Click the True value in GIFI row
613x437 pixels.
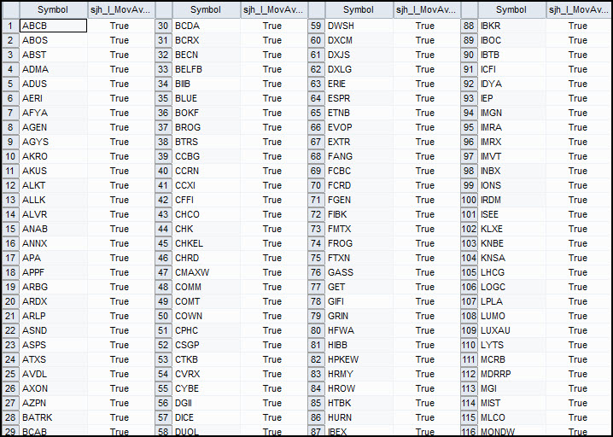(425, 301)
